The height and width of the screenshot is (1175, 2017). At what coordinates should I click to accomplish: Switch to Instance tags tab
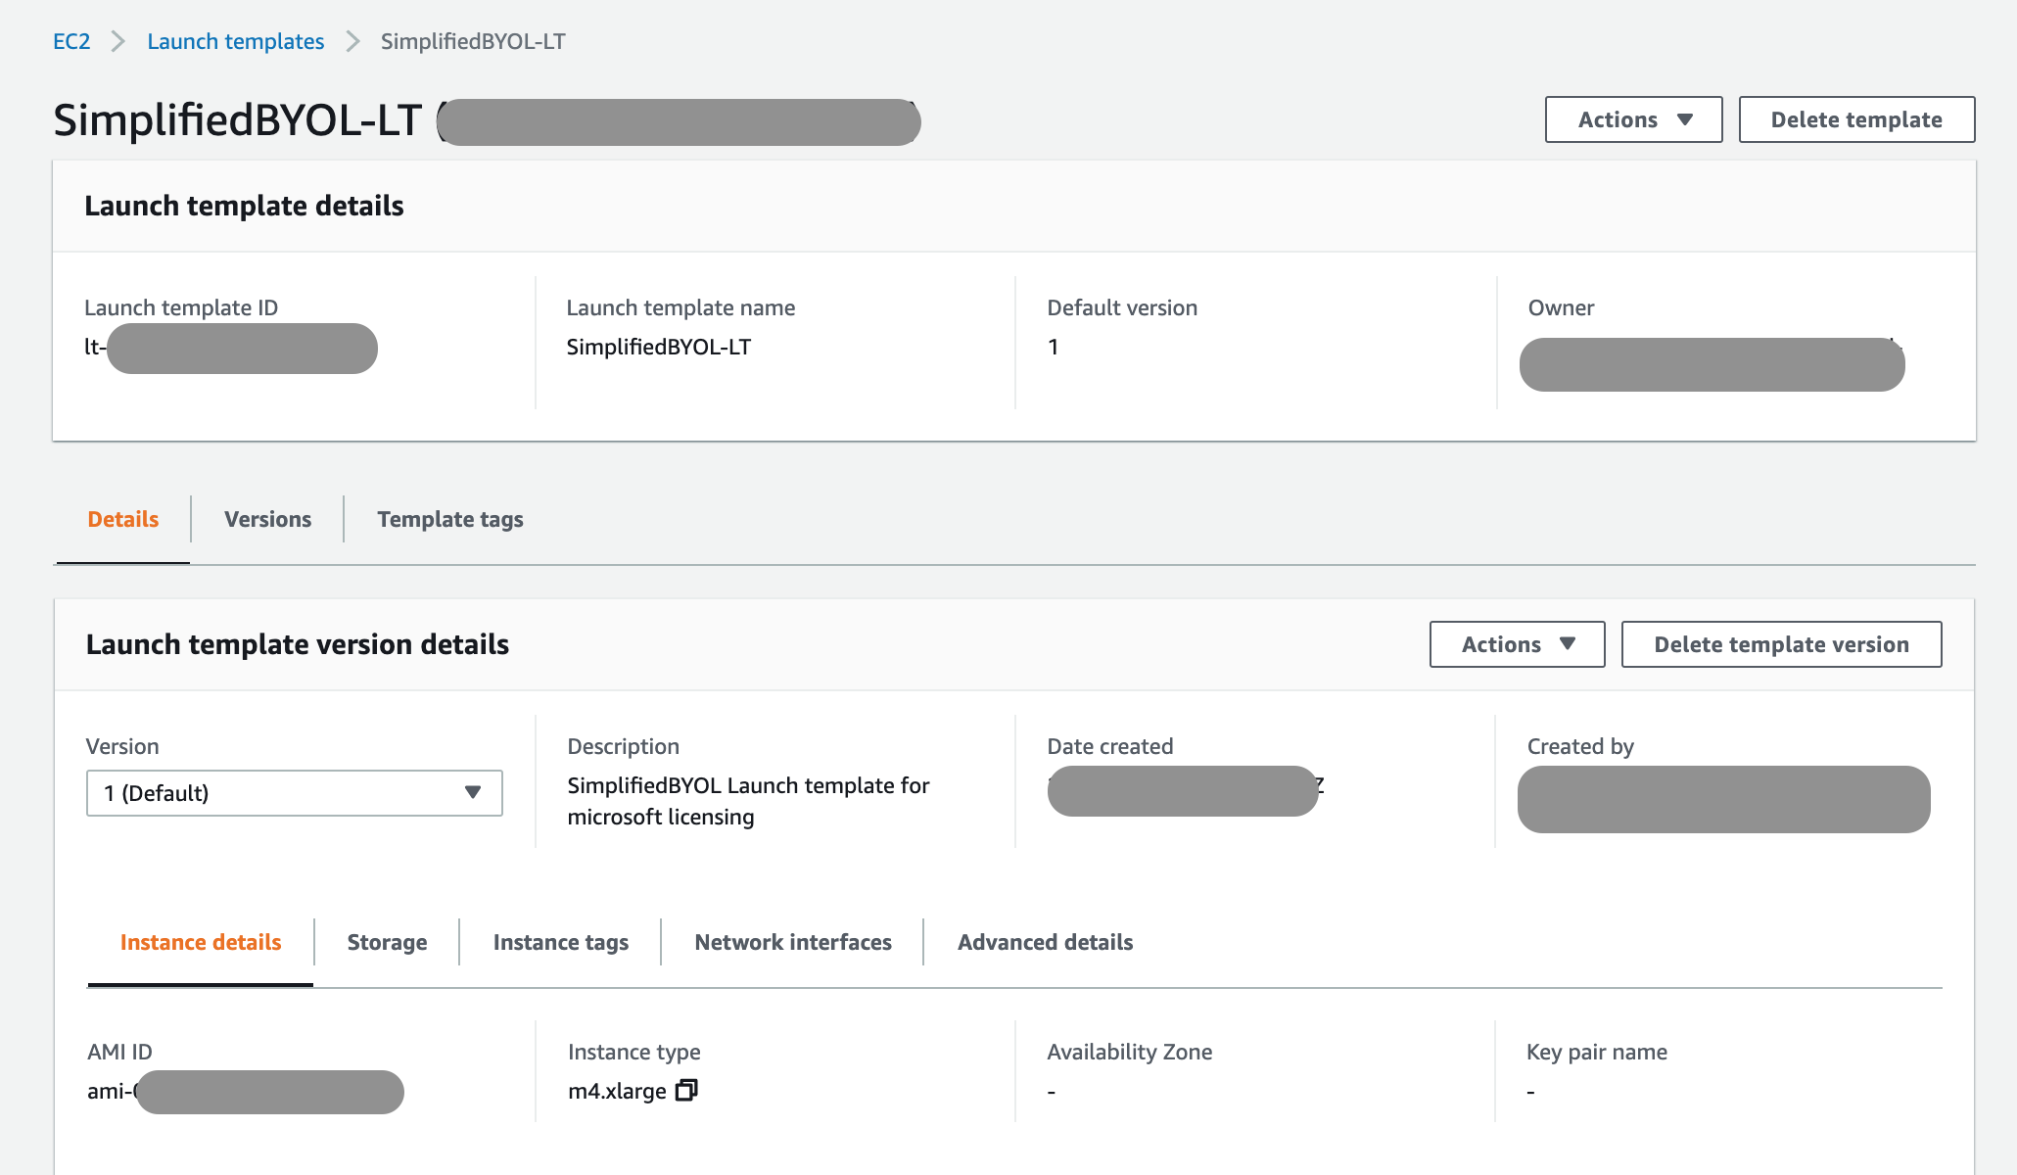point(560,942)
